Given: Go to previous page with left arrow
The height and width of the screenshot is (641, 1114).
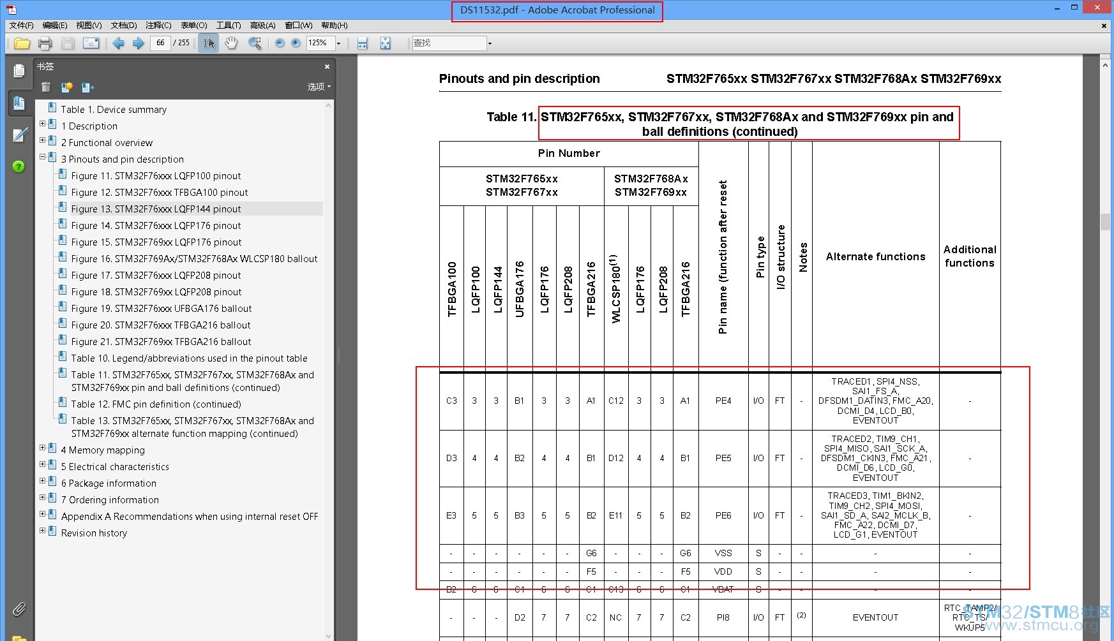Looking at the screenshot, I should point(119,43).
